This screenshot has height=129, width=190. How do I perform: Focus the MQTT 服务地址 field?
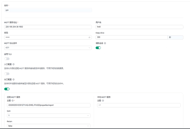[48, 27]
